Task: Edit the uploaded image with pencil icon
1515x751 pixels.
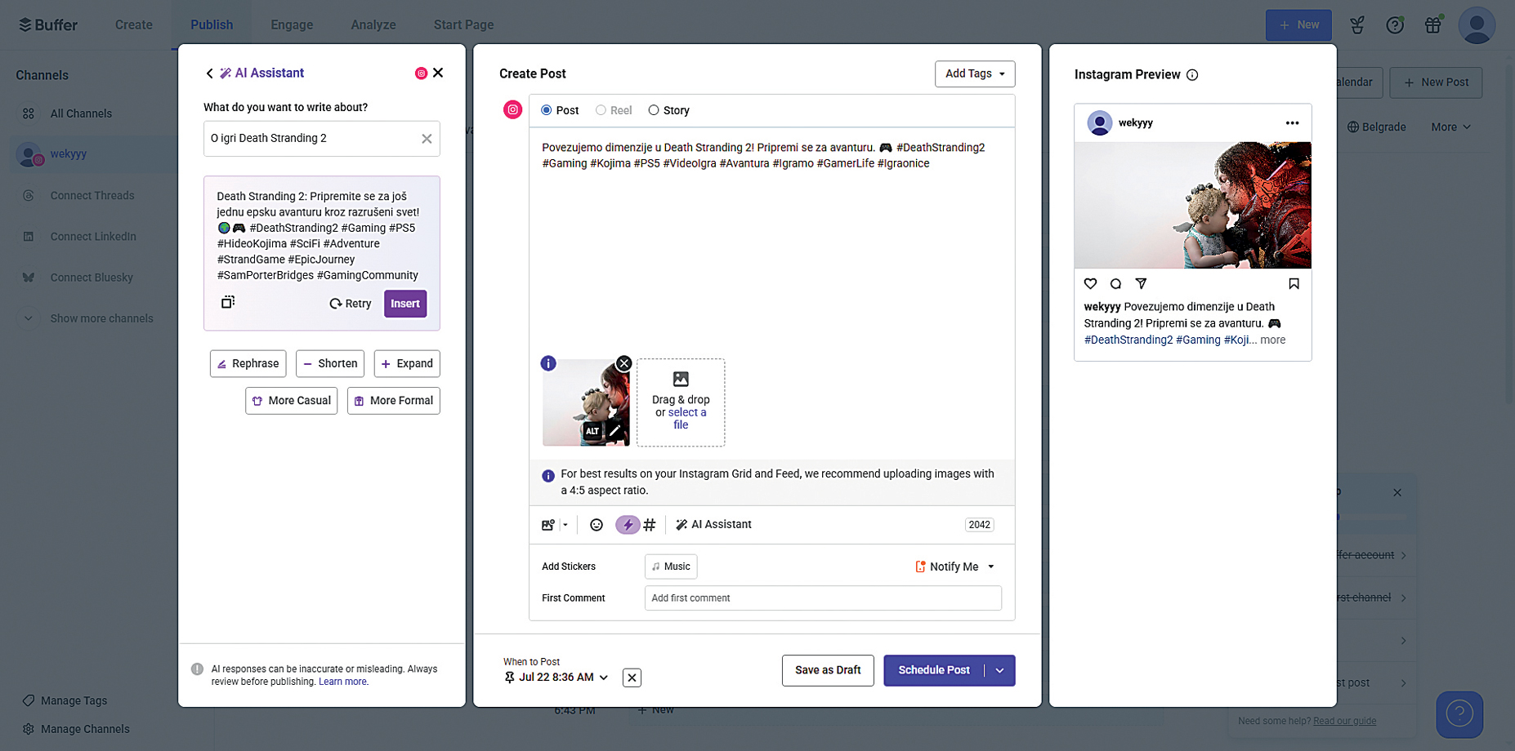Action: pyautogui.click(x=615, y=431)
